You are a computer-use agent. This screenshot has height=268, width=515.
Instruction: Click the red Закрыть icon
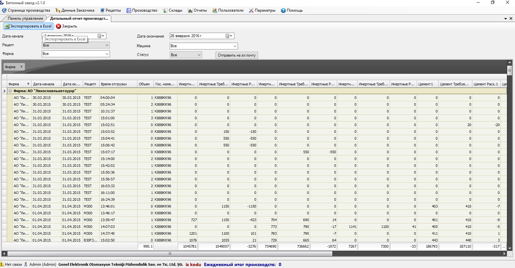pyautogui.click(x=59, y=26)
